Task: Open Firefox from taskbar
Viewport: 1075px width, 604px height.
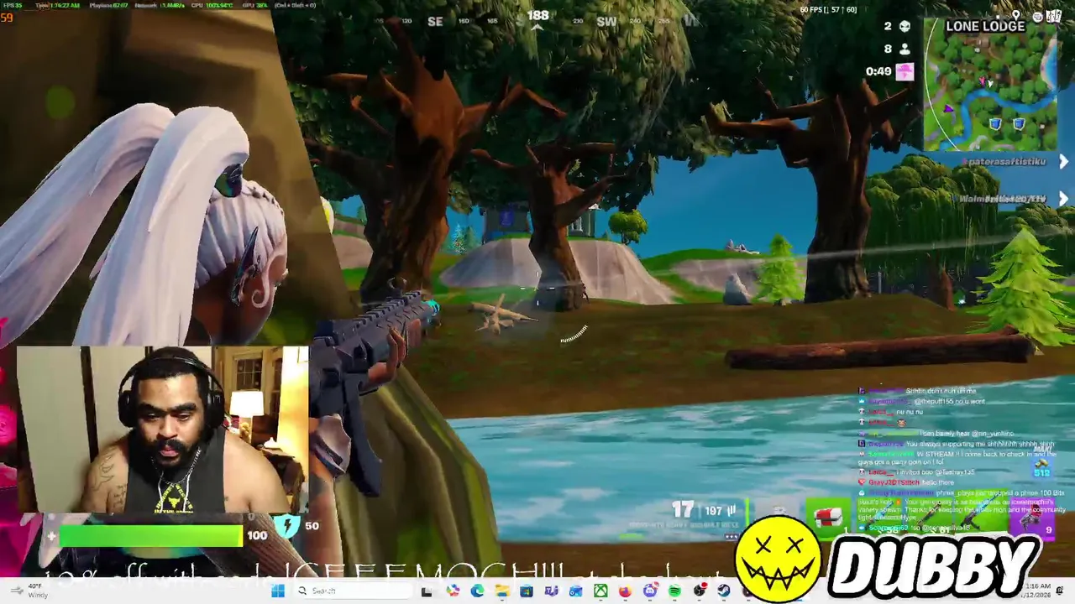Action: 625,591
